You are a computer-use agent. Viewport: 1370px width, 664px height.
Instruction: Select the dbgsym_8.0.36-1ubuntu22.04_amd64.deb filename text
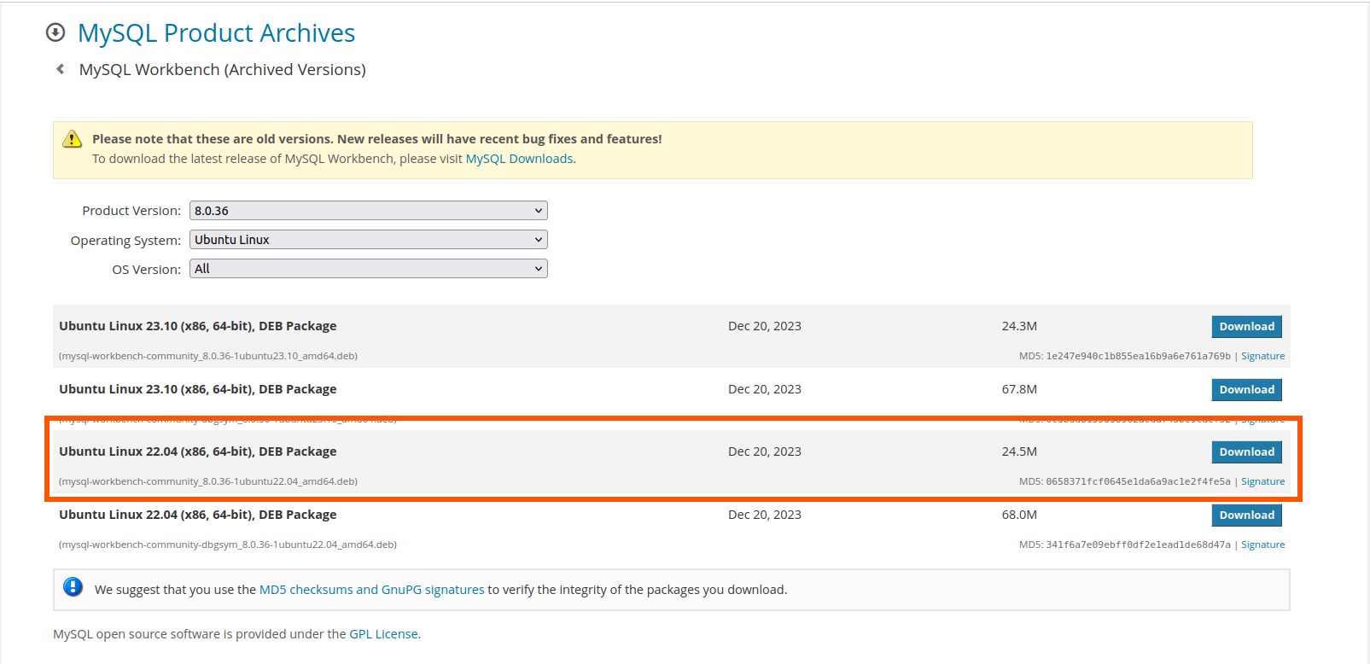pyautogui.click(x=228, y=545)
